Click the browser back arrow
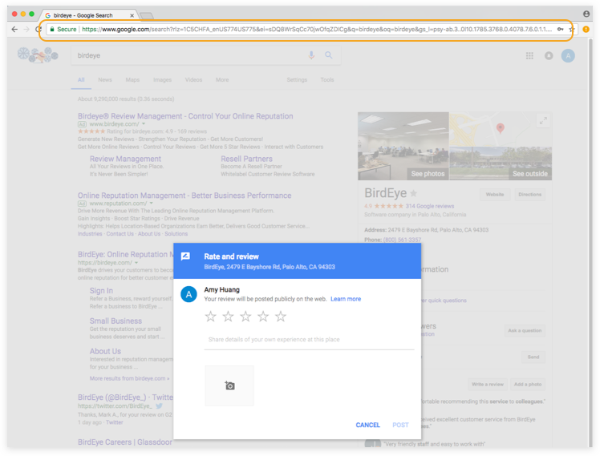 point(14,29)
